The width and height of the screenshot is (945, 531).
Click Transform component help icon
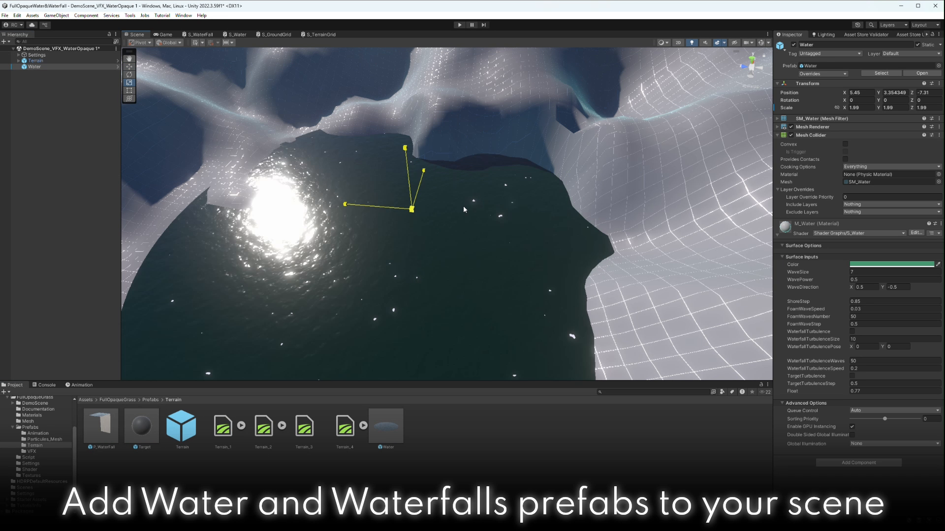(x=924, y=84)
